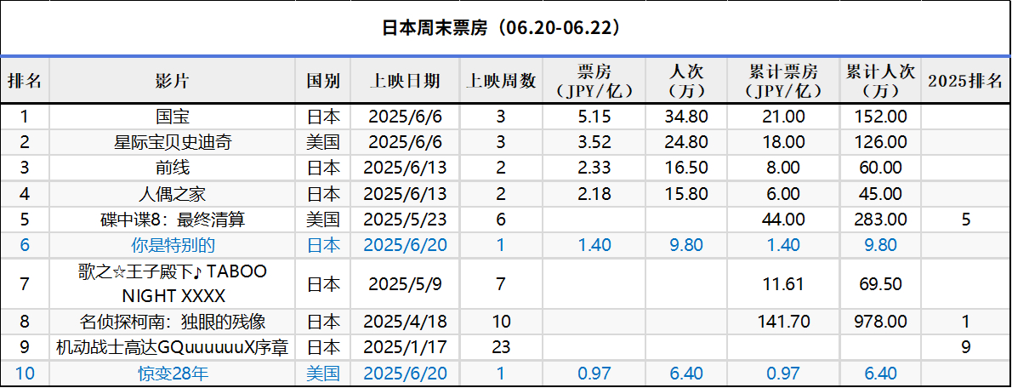
Task: Select the 累计人次（万） column header
Action: tap(880, 80)
